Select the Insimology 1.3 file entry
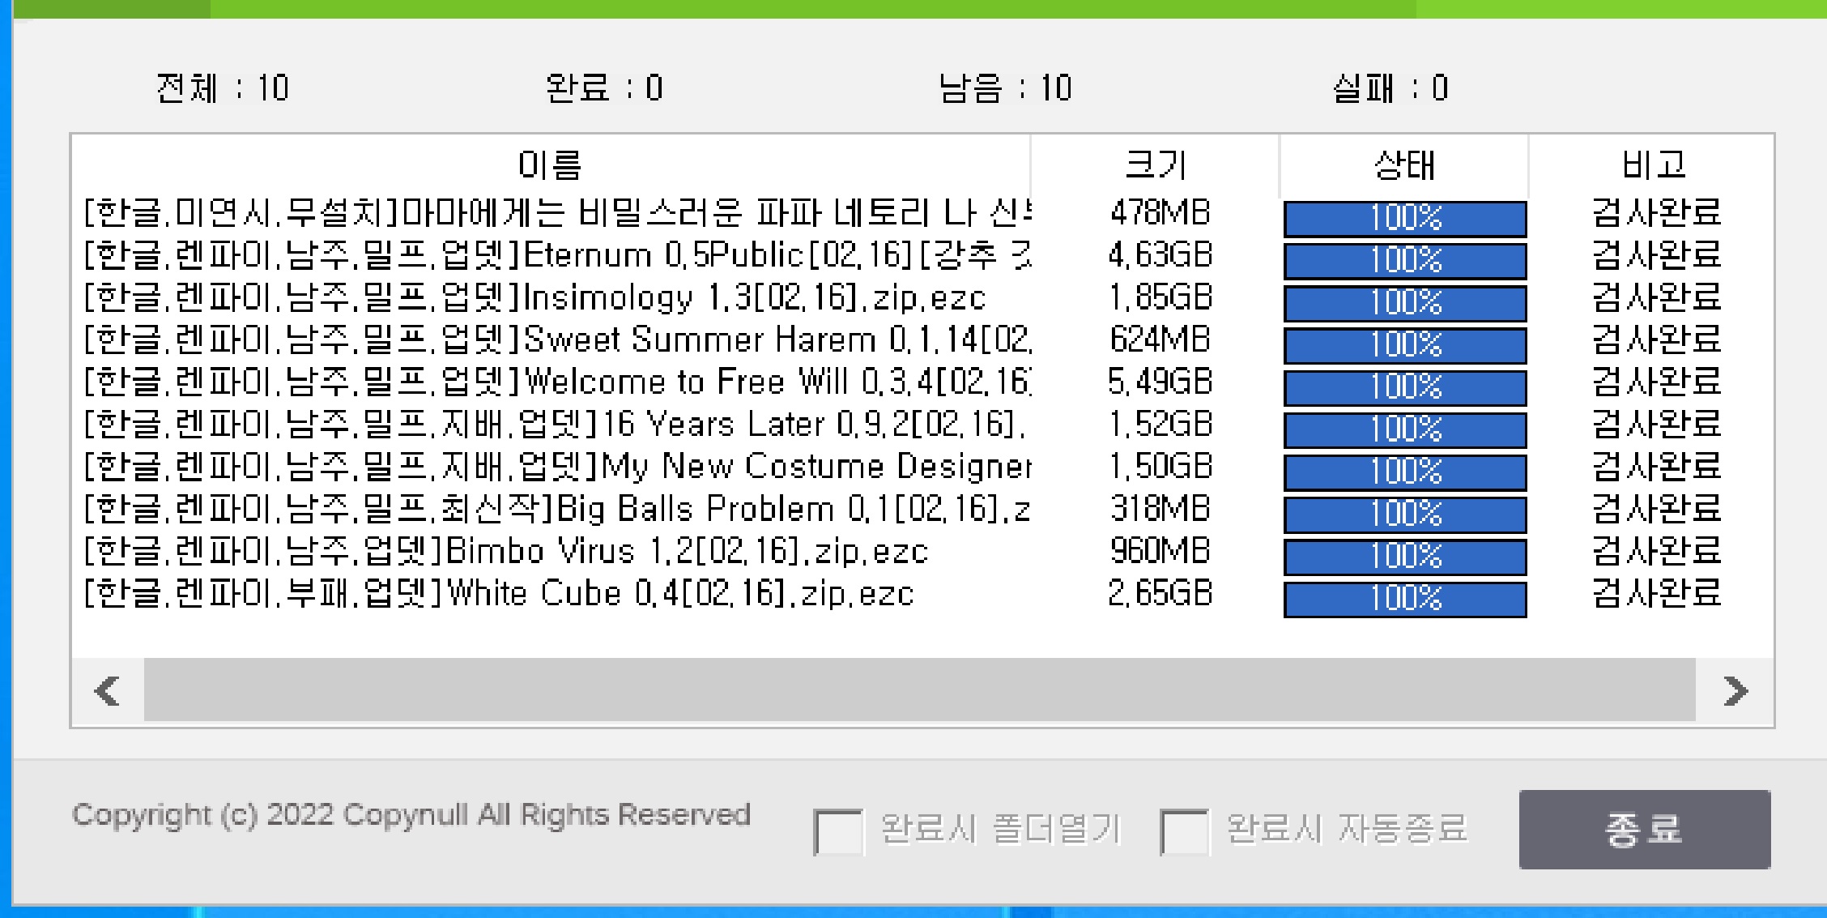1827x918 pixels. click(x=534, y=299)
